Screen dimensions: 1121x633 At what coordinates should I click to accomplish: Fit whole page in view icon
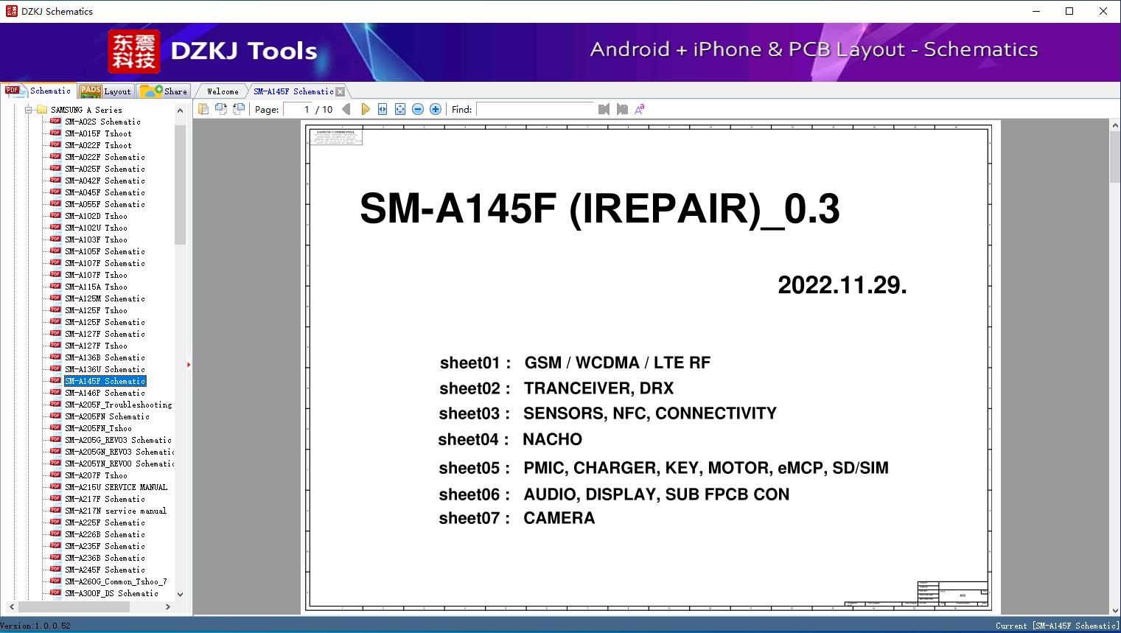pyautogui.click(x=400, y=109)
